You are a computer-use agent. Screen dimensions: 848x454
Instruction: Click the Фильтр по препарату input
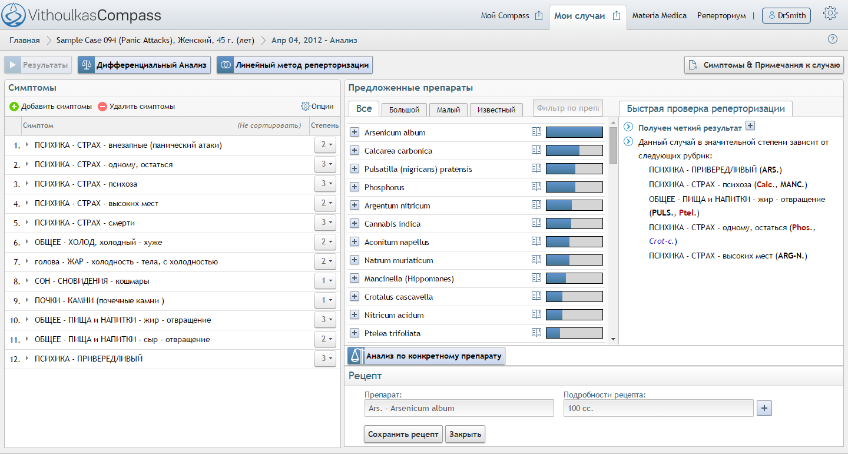pyautogui.click(x=568, y=108)
